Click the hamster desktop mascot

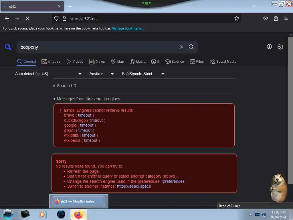click(x=278, y=188)
